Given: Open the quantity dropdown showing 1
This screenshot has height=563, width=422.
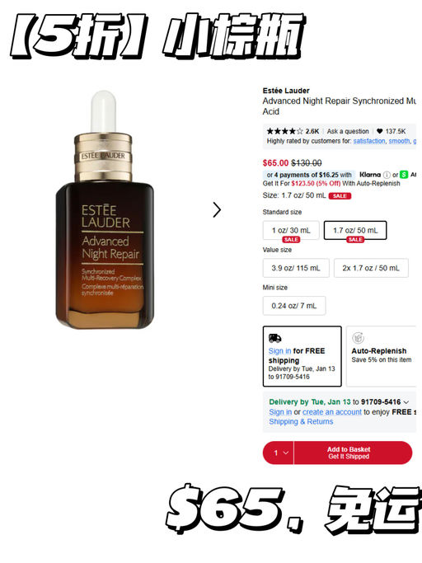Looking at the screenshot, I should (279, 453).
